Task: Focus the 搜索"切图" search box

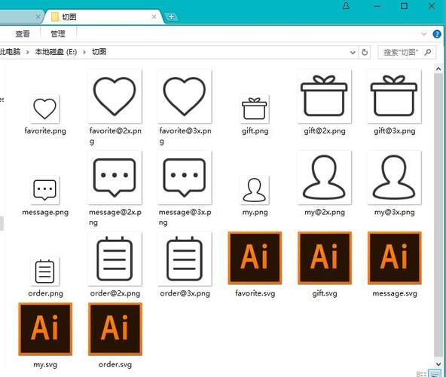Action: coord(407,52)
